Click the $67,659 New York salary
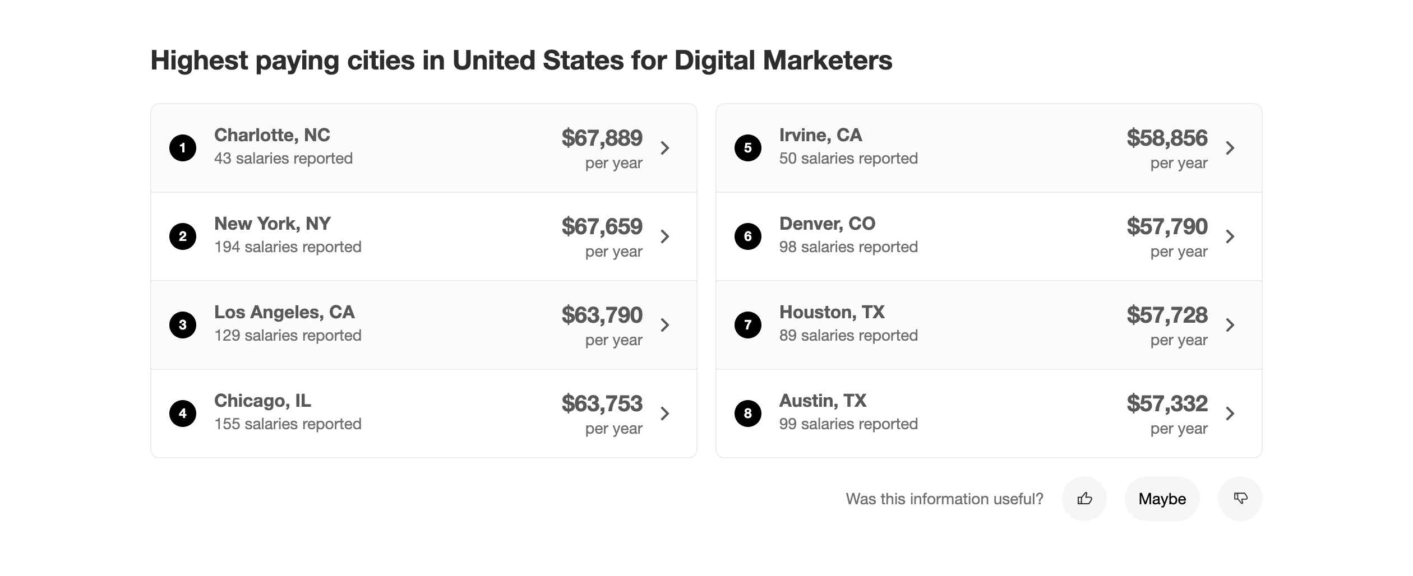 click(x=602, y=226)
